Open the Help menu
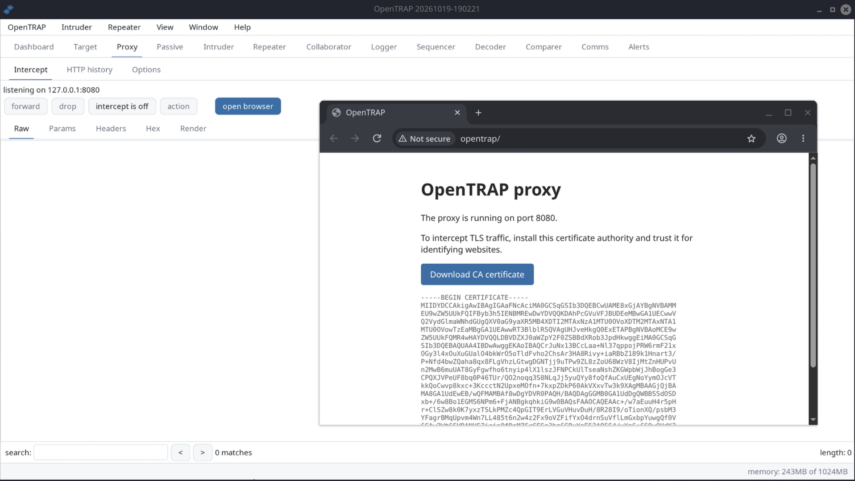Viewport: 855px width, 481px height. (242, 27)
